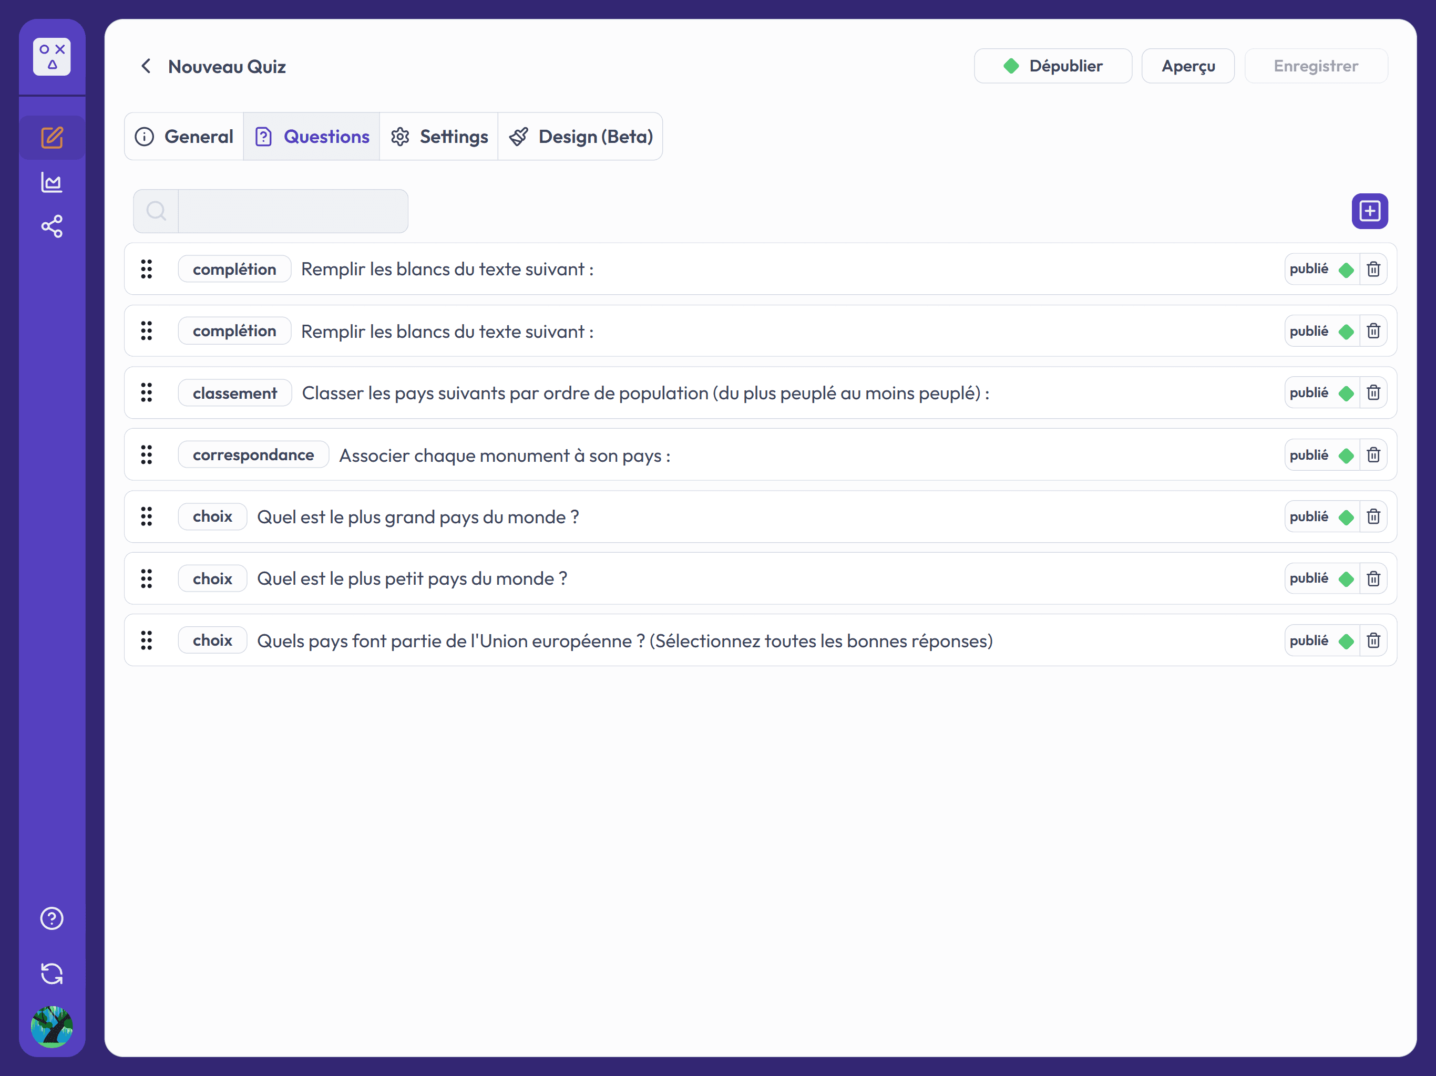
Task: Open the statistics panel from the sidebar
Action: [x=52, y=182]
